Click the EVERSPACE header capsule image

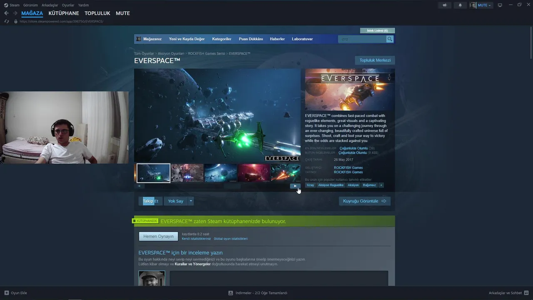point(350,90)
